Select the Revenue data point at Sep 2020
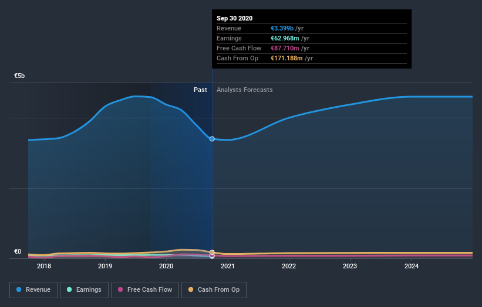The image size is (482, 307). click(x=212, y=139)
